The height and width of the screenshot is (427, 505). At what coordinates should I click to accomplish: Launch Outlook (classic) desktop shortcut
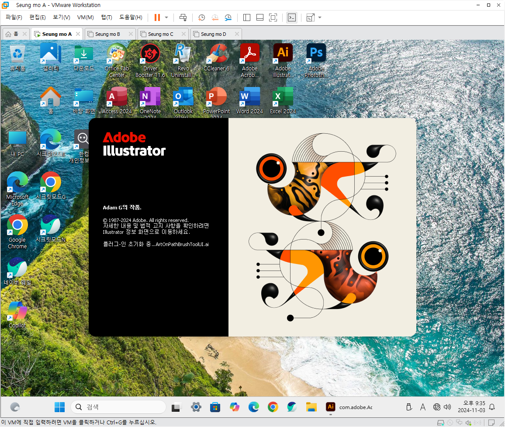click(x=183, y=102)
